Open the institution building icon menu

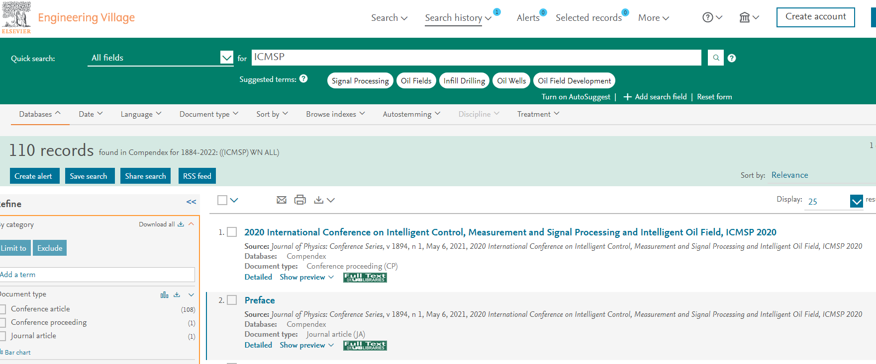749,17
